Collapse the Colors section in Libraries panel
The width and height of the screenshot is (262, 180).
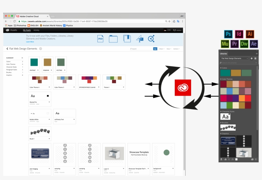pos(221,68)
